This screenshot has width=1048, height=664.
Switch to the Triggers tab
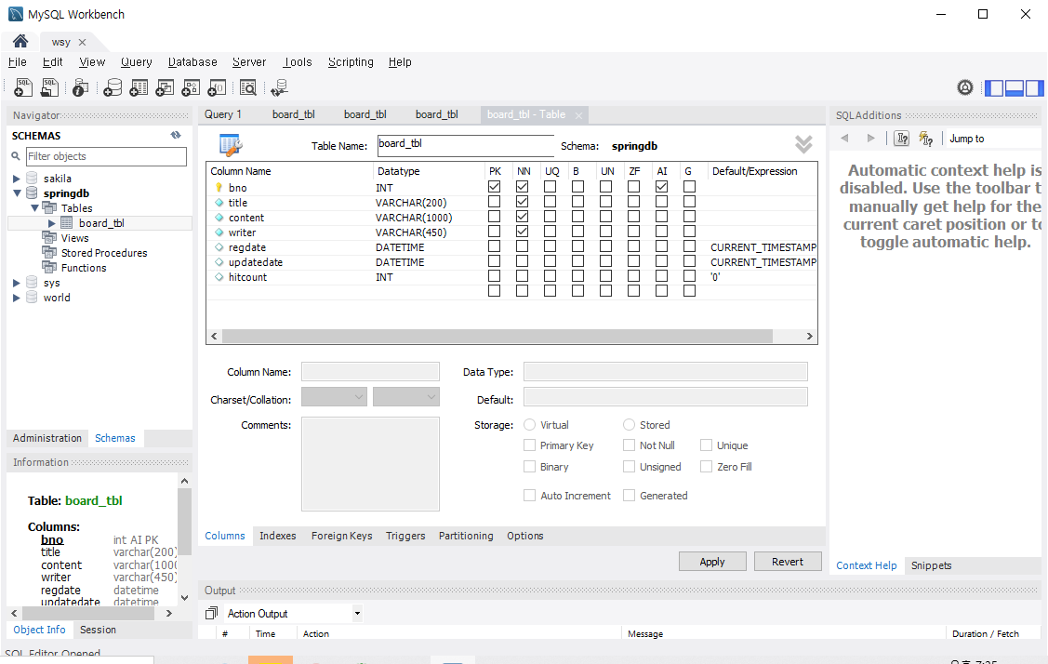405,536
